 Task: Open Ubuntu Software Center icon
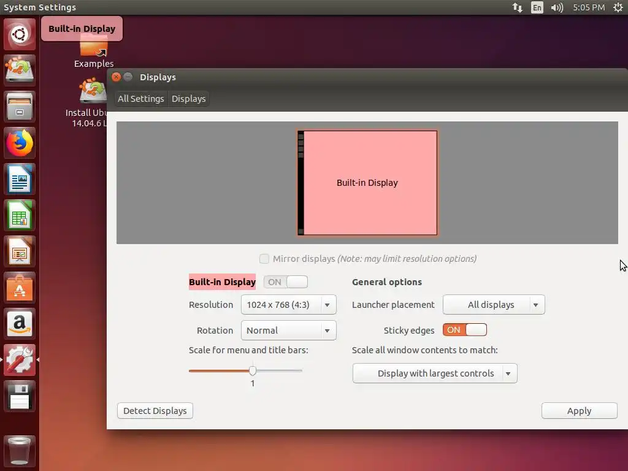pyautogui.click(x=19, y=288)
